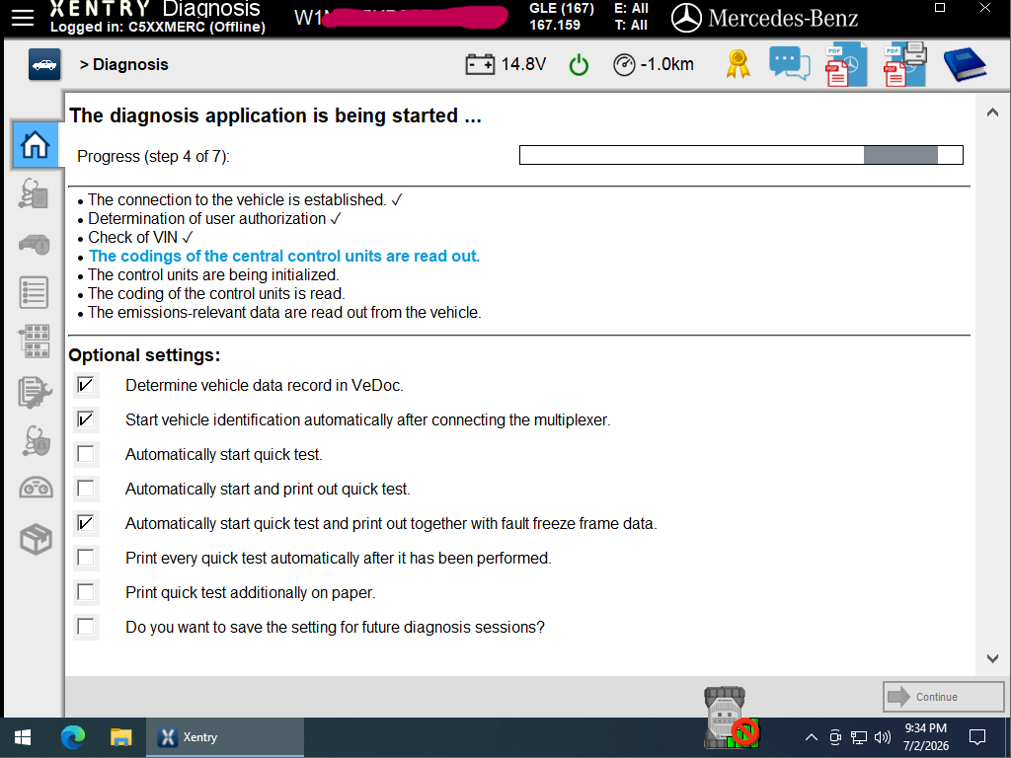The image size is (1011, 758).
Task: Click the 'Logged in: C5XXMERC (Offline)' text
Action: pos(158,27)
